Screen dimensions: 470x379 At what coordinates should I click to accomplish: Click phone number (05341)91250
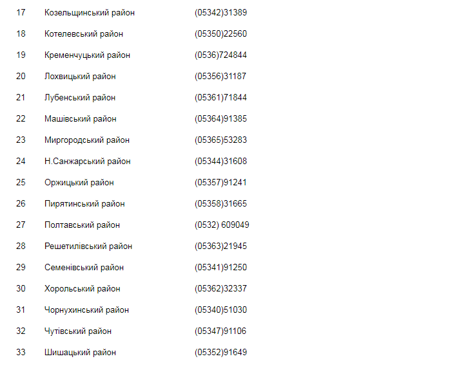(220, 268)
